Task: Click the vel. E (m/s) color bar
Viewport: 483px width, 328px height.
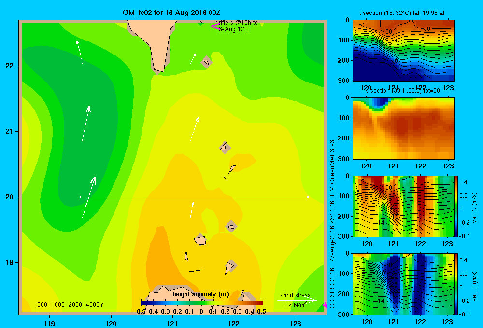Action: [456, 284]
